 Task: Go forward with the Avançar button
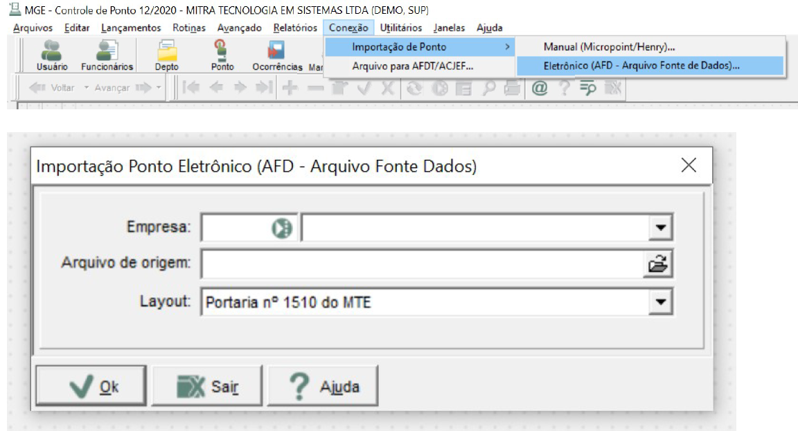[123, 88]
